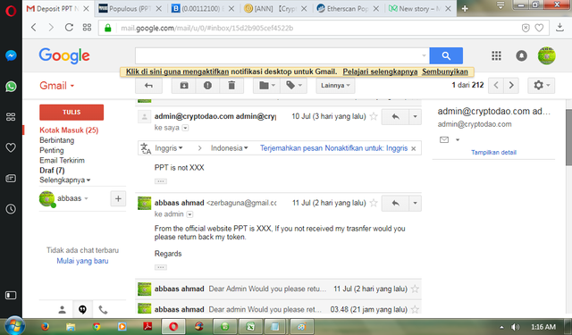Add page to bookmarks heart icon
Screen dimensions: 572x335
click(539, 28)
